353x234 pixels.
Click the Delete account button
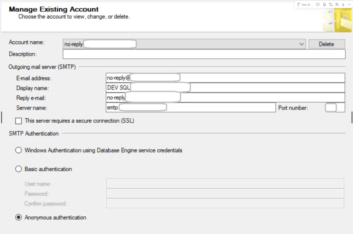[x=326, y=44]
